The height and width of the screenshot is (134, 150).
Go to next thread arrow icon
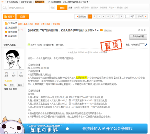145,30
